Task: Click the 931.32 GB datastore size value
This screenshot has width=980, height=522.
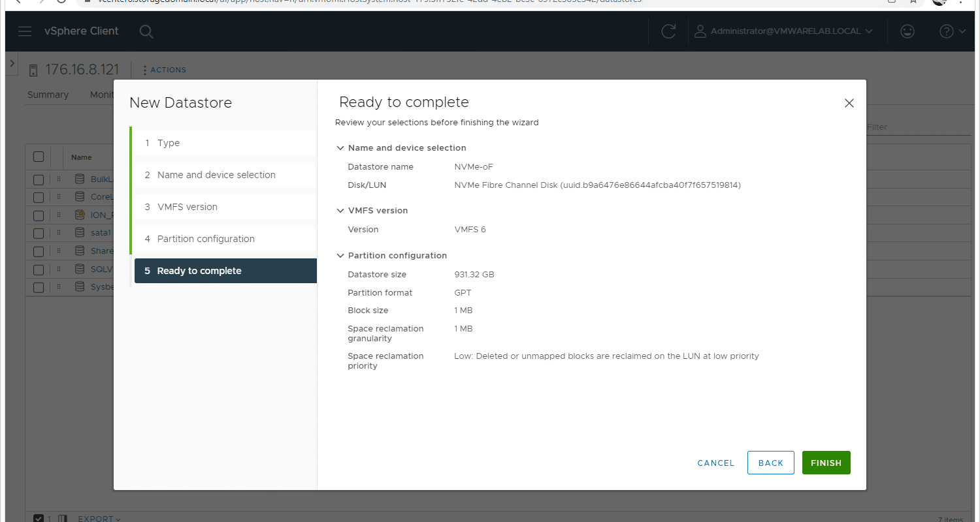Action: pyautogui.click(x=474, y=275)
